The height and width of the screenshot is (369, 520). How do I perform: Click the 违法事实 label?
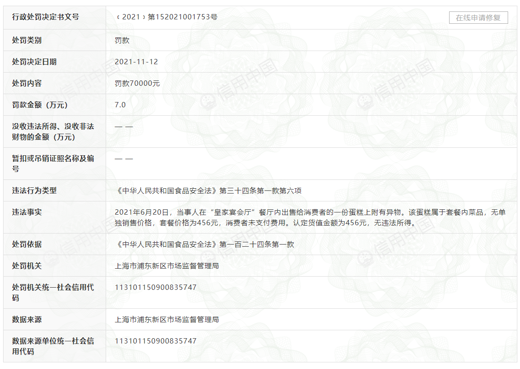point(27,212)
